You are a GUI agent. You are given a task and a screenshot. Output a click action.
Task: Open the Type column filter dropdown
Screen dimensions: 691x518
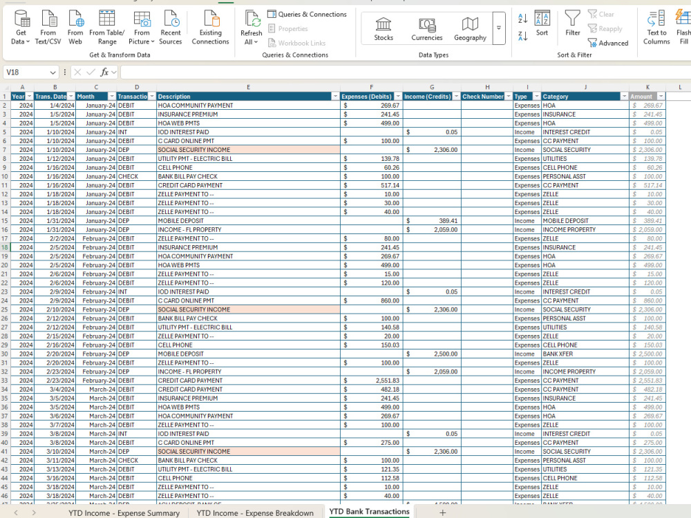click(536, 97)
